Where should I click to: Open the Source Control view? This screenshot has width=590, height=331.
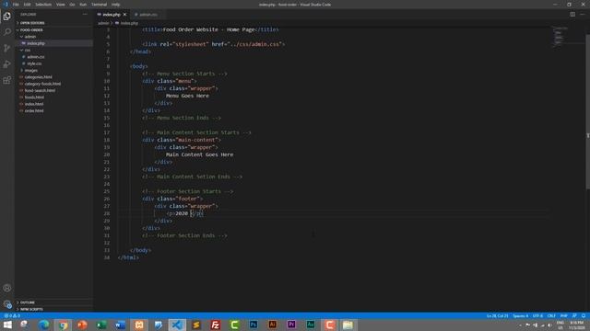6,48
